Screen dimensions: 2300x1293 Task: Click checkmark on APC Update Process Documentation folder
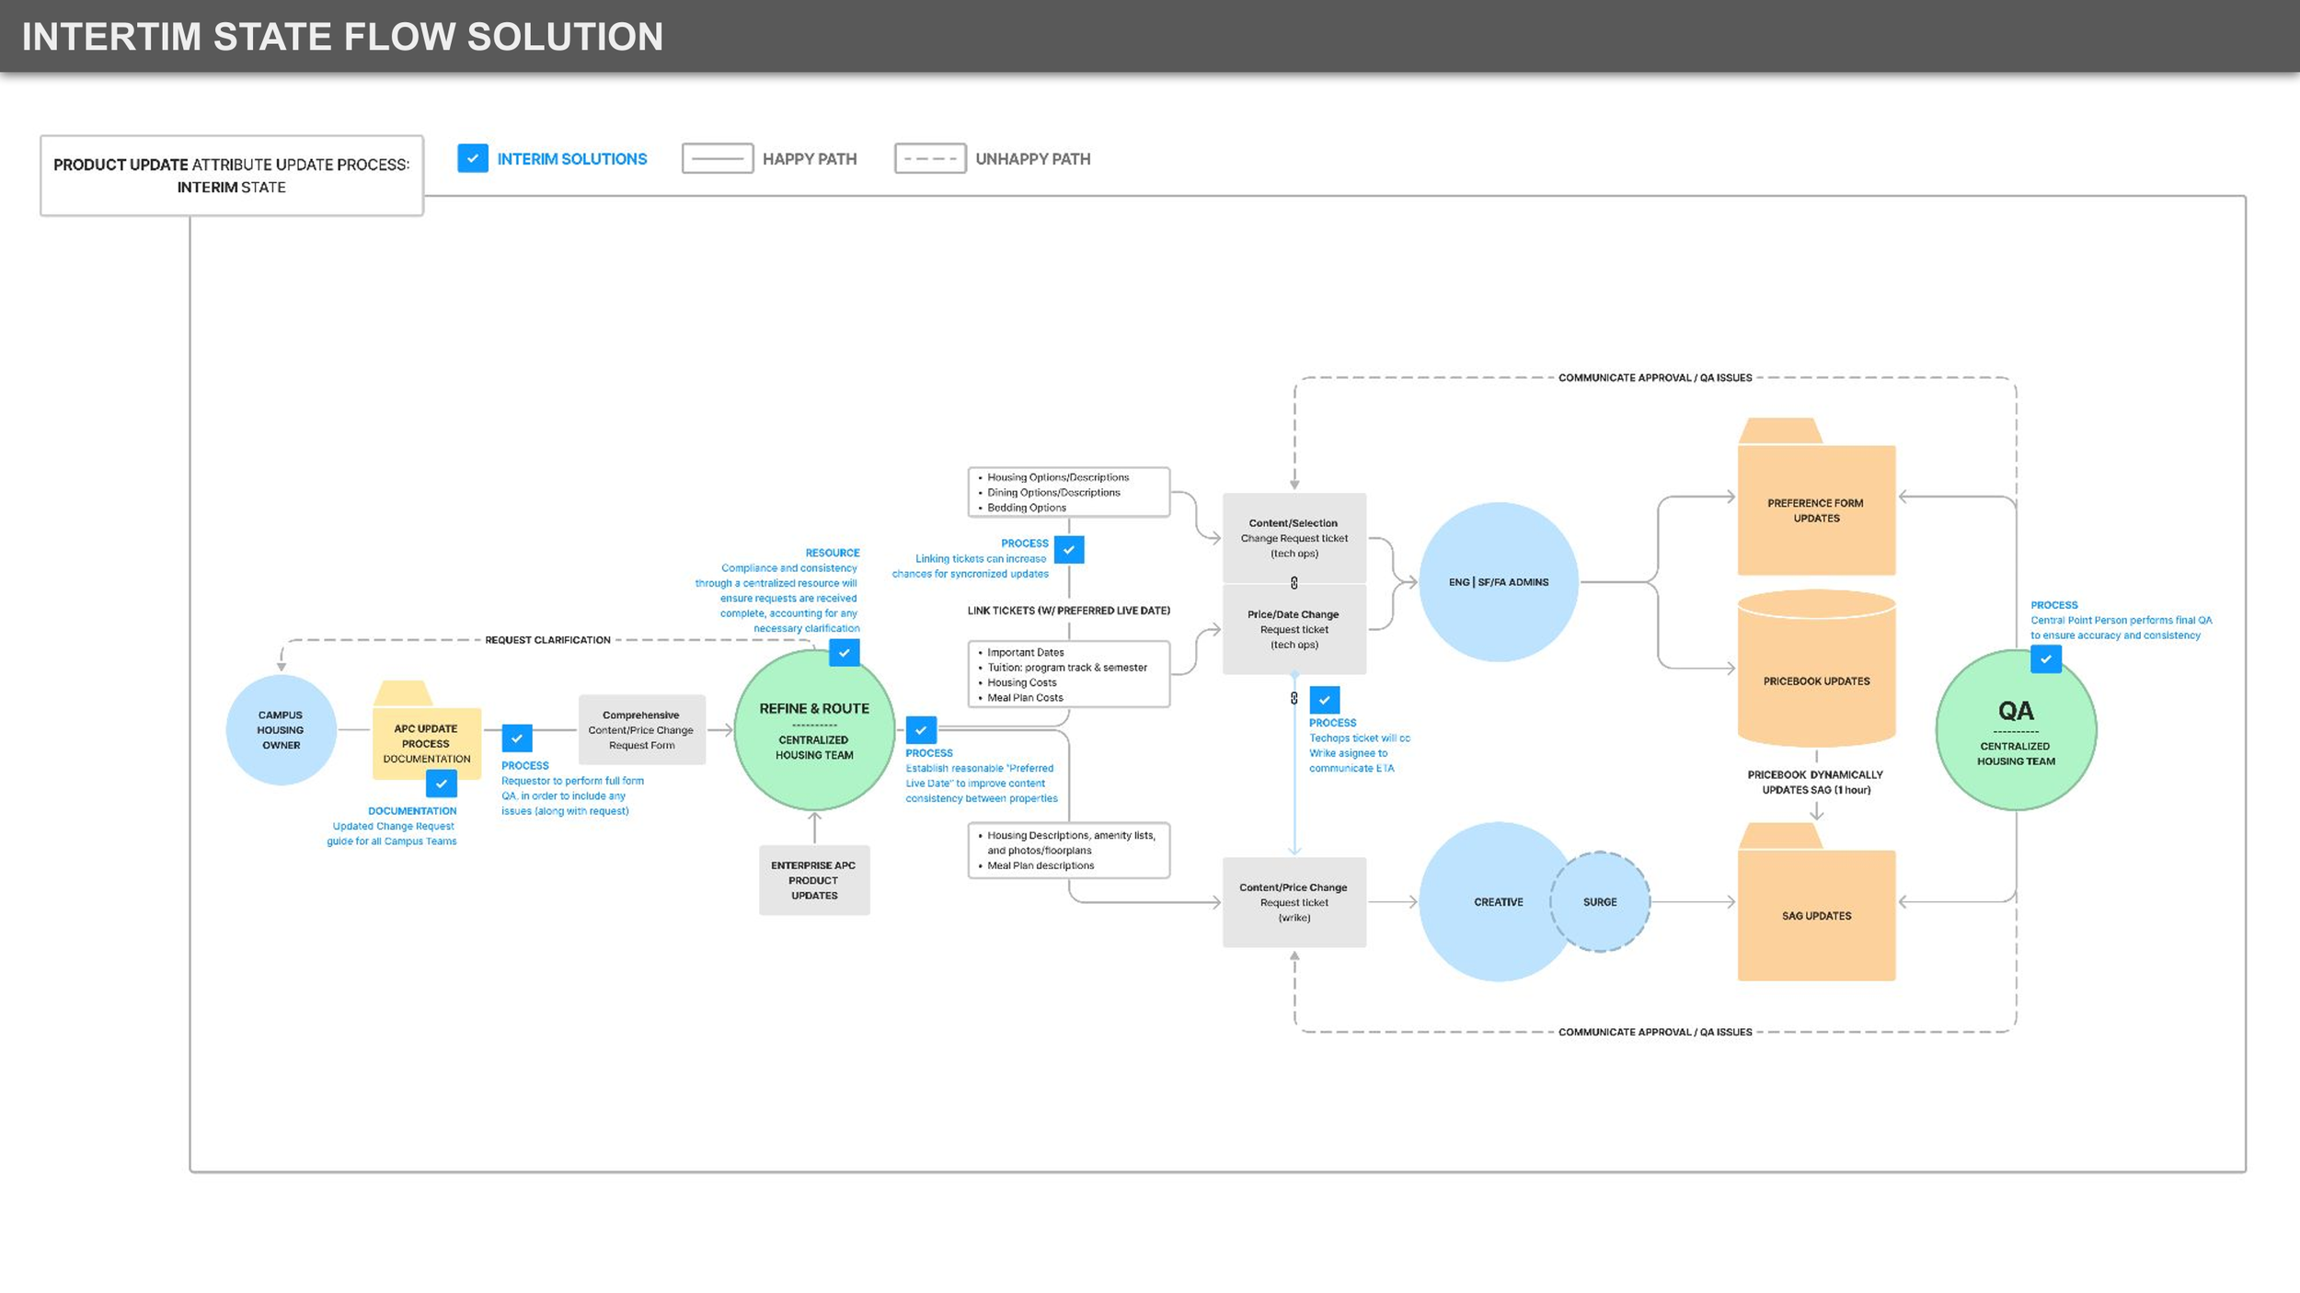tap(442, 784)
